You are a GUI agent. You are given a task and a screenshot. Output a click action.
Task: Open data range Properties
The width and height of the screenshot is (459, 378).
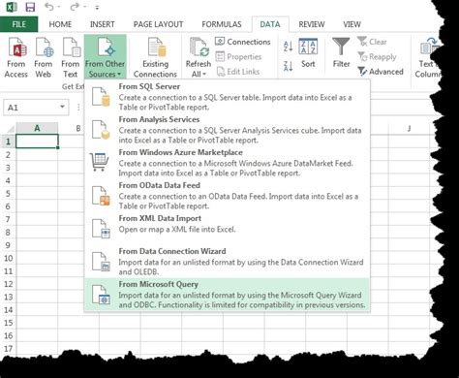pos(238,56)
